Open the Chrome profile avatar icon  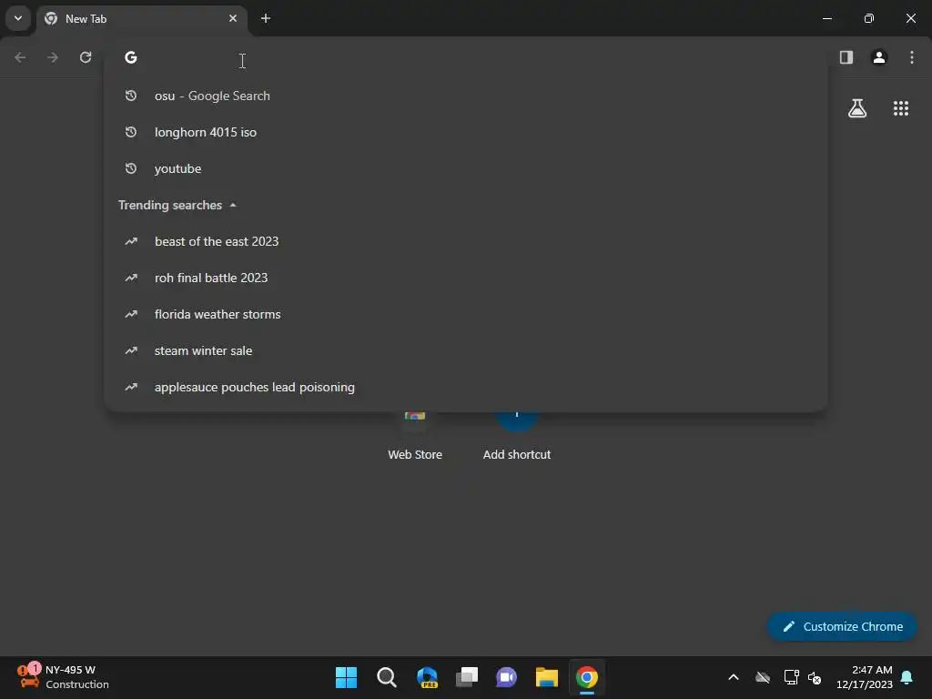[879, 57]
